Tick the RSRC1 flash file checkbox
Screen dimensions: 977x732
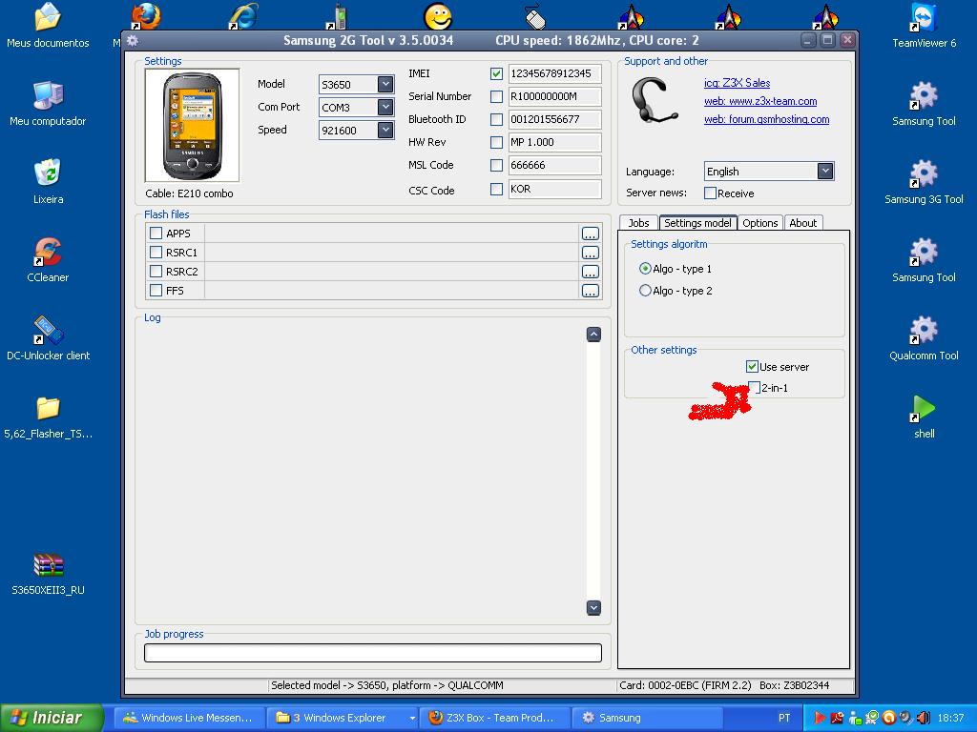[156, 253]
